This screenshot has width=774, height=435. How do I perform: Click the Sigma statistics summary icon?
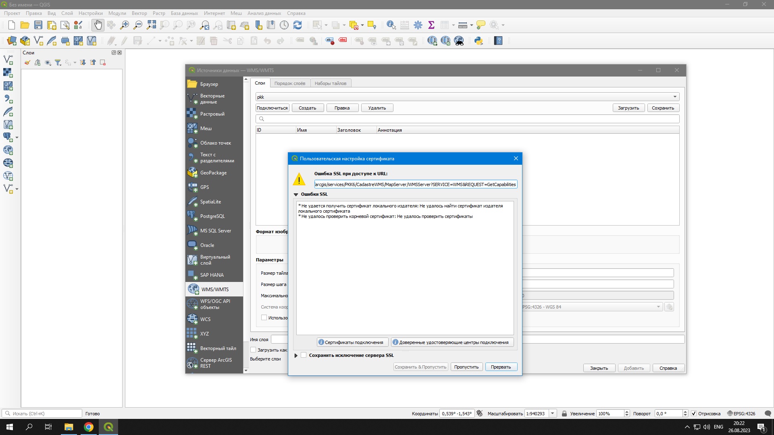(431, 25)
